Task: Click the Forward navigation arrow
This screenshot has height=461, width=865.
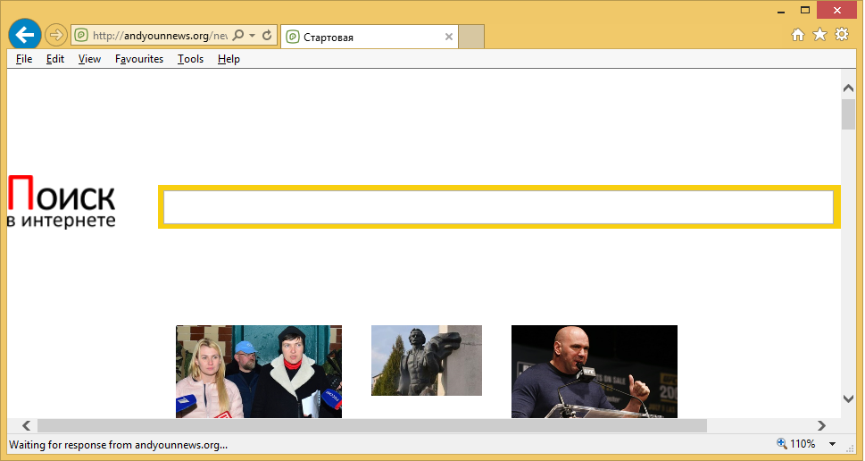Action: pyautogui.click(x=55, y=36)
